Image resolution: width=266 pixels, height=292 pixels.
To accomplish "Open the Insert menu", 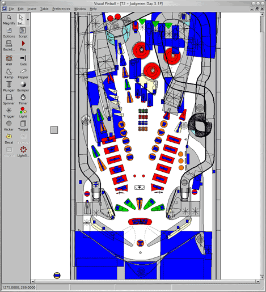I will (32, 9).
